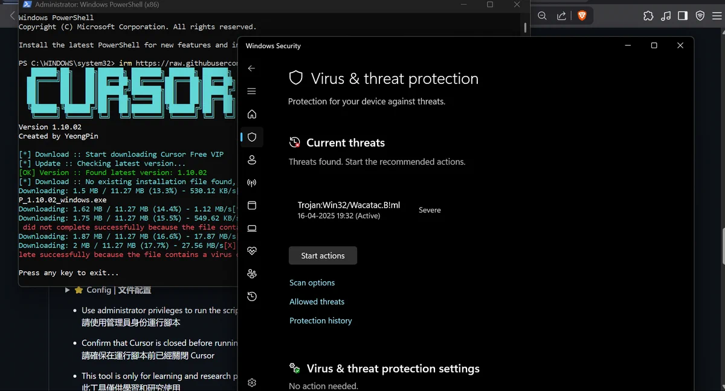Screen dimensions: 725x391
Task: Open Brave extensions puzzle icon
Action: [x=648, y=16]
